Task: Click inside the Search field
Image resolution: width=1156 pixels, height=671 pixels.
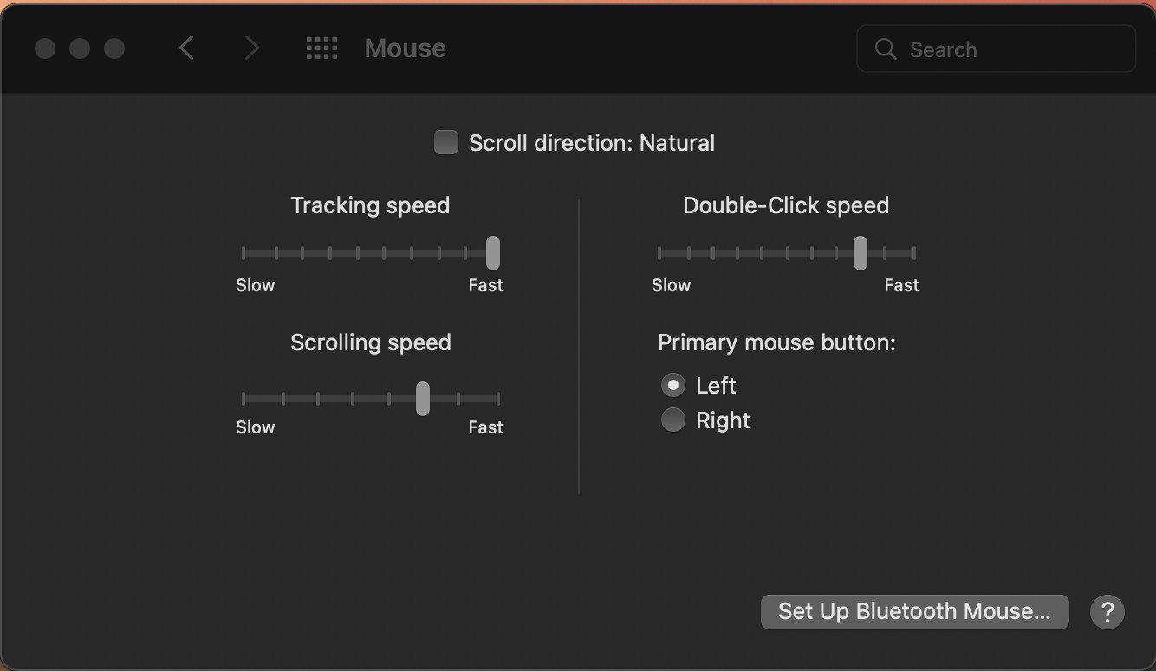Action: pos(996,49)
